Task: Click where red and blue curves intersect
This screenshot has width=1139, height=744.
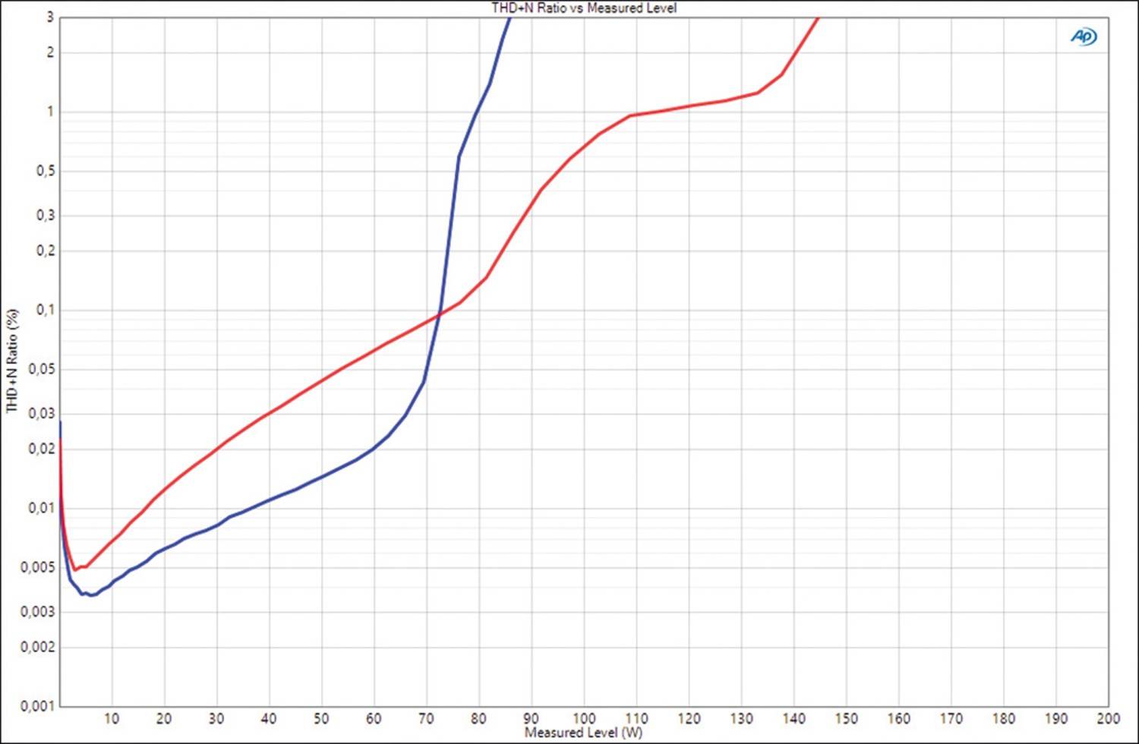Action: (440, 312)
